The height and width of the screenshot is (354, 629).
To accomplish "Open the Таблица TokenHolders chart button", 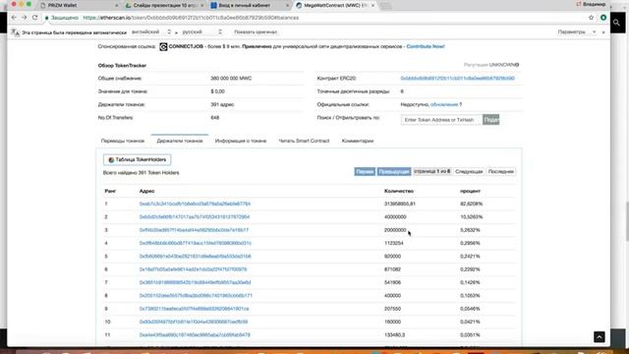I will coord(138,159).
